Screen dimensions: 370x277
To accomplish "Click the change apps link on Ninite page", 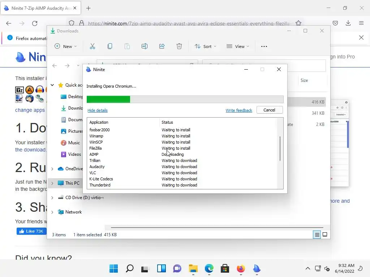I will click(30, 110).
